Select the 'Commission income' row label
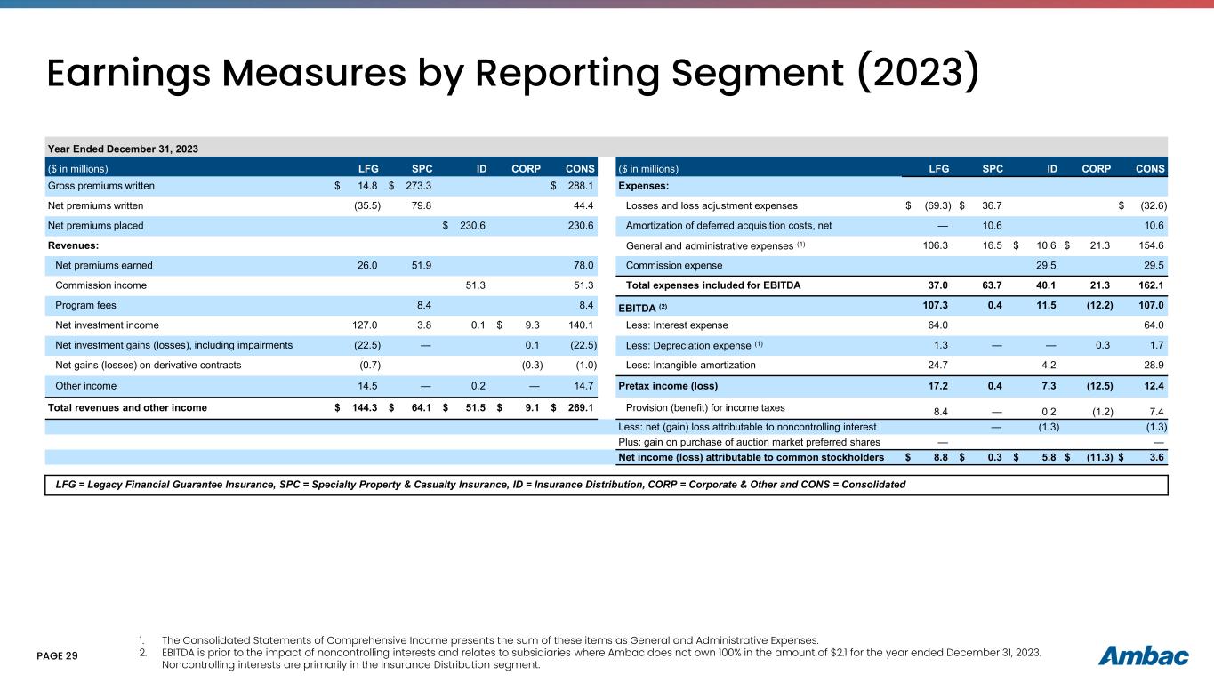1214x683 pixels. coord(100,285)
